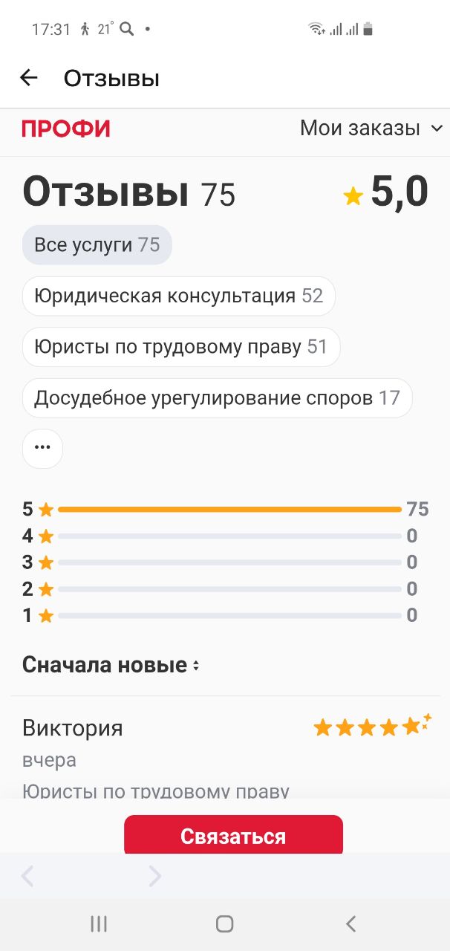
Task: Open the Сначала новые sort dropdown
Action: 111,665
